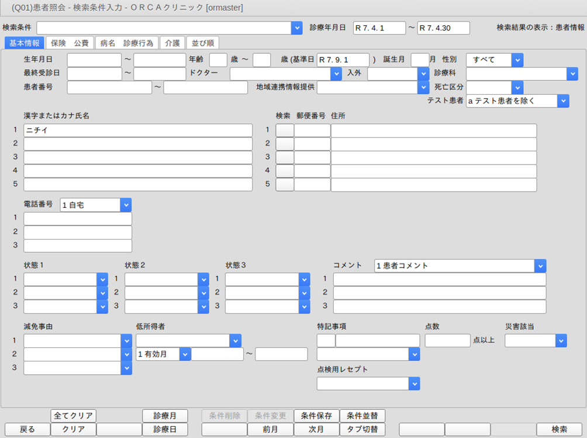Click the 全てクリア button
This screenshot has width=587, height=438.
pyautogui.click(x=73, y=416)
